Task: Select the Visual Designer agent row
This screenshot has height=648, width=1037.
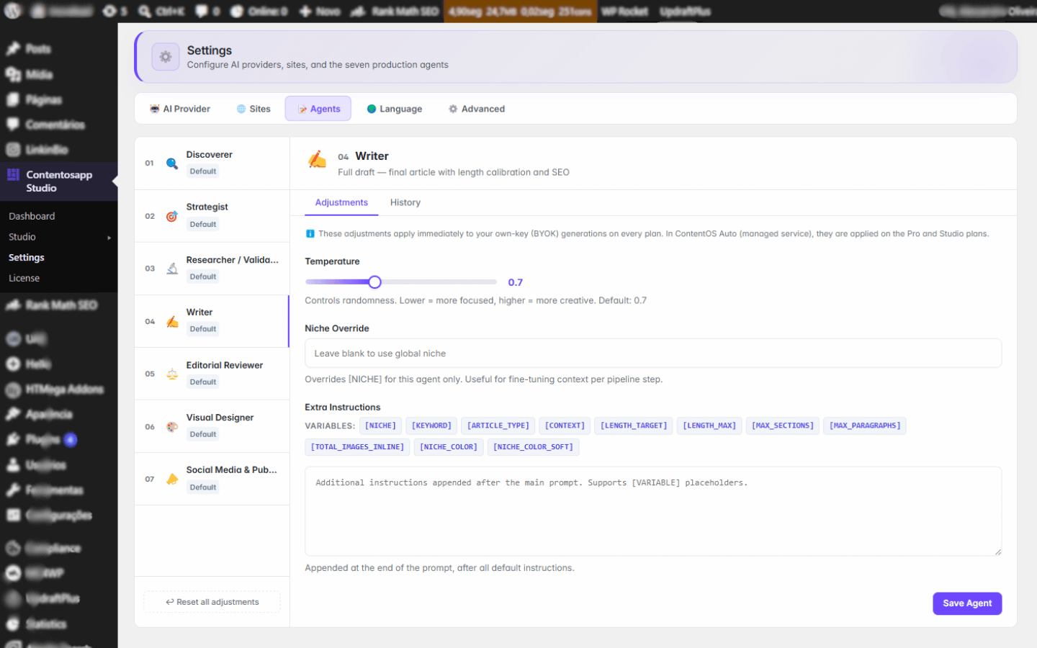Action: tap(212, 426)
